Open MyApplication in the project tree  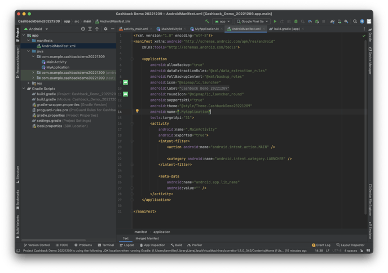click(58, 67)
